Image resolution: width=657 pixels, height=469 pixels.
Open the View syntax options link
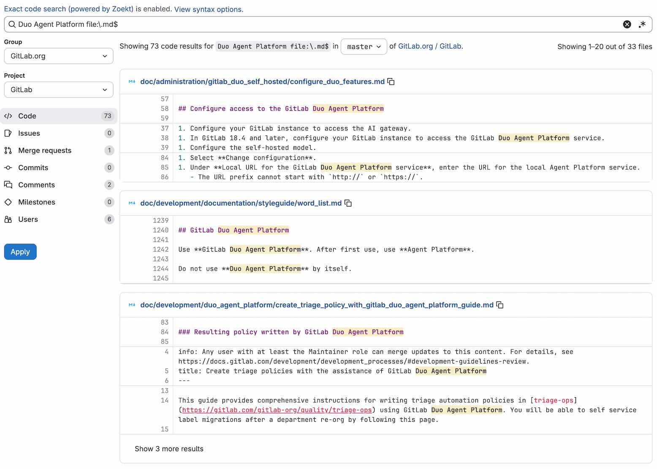208,9
